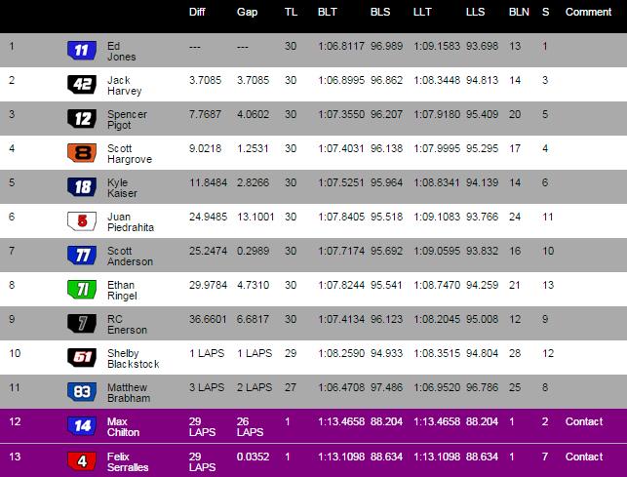Image resolution: width=627 pixels, height=477 pixels.
Task: Click Juan Piedrahita car number 5 badge
Action: (x=82, y=221)
